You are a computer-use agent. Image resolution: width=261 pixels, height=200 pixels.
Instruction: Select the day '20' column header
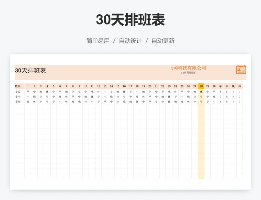[x=150, y=86]
